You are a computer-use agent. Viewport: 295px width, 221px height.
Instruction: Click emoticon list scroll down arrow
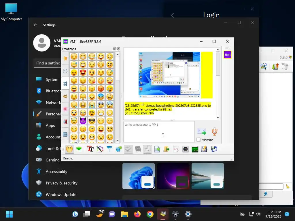pos(118,140)
